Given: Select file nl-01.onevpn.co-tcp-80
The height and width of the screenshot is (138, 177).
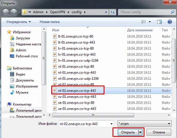Looking at the screenshot, I should tap(76, 67).
